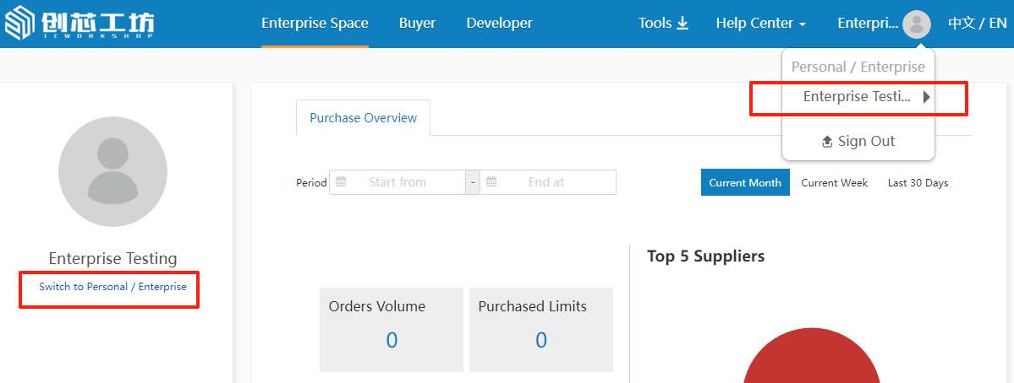
Task: Select the Current Month period filter
Action: pyautogui.click(x=744, y=183)
